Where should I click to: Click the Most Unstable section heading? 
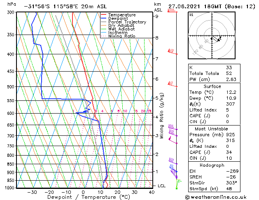pos(211,129)
